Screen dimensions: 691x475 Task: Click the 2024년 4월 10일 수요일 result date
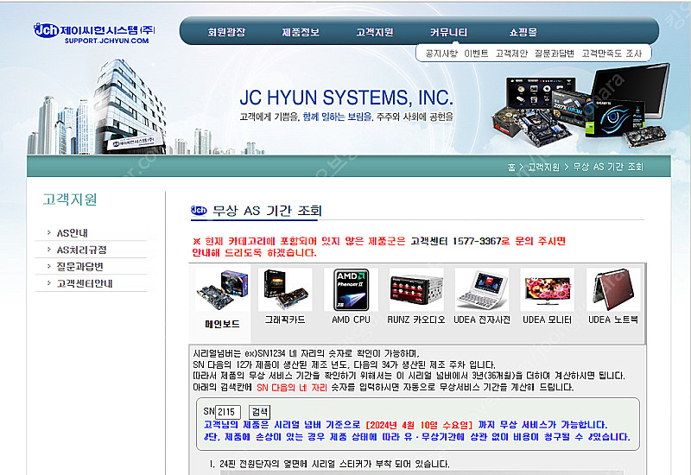[419, 425]
